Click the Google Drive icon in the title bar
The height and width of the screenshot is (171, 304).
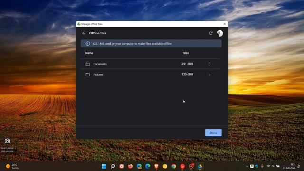tap(79, 24)
